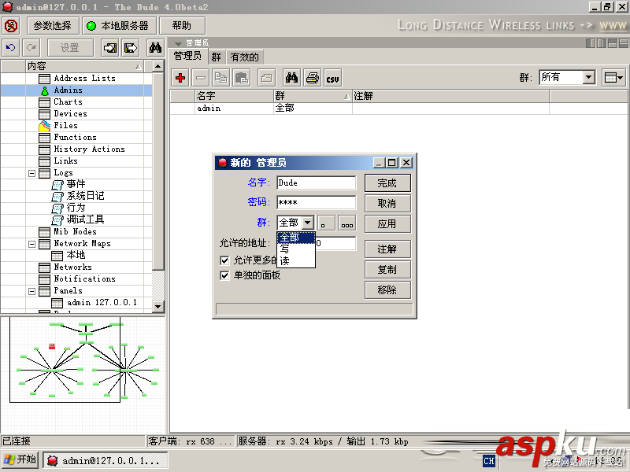
Task: Select 读 in the group dropdown list
Action: point(296,261)
